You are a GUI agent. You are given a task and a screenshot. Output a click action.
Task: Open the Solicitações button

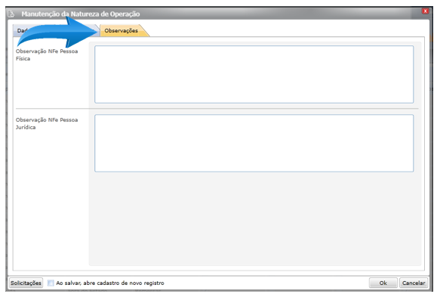(x=26, y=283)
